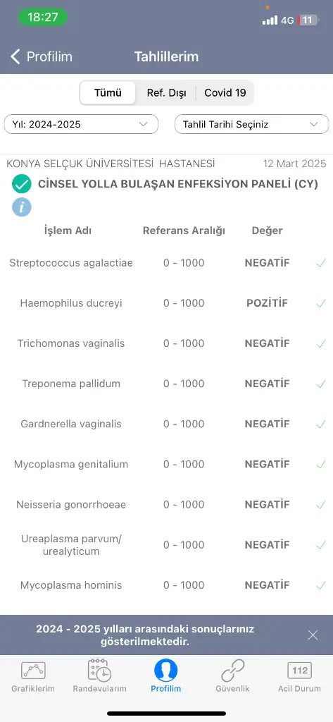The width and height of the screenshot is (333, 722).
Task: Open the Grafiklerim charts icon
Action: pyautogui.click(x=33, y=671)
